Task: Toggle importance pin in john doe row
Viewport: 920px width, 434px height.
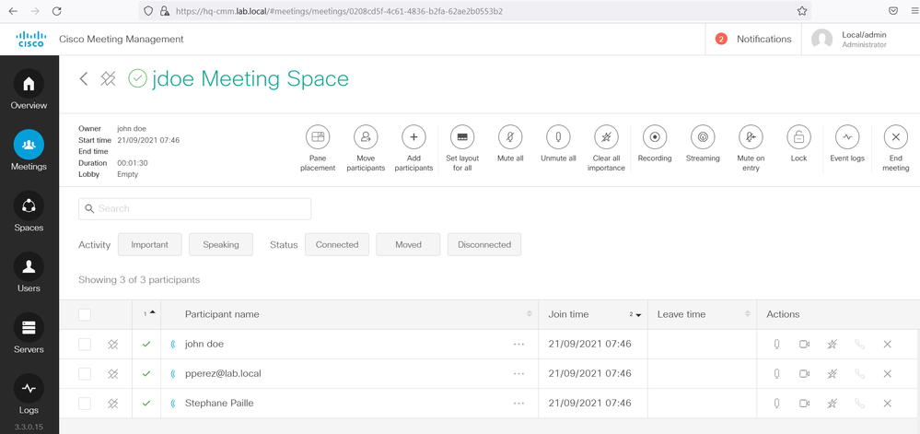Action: tap(113, 344)
